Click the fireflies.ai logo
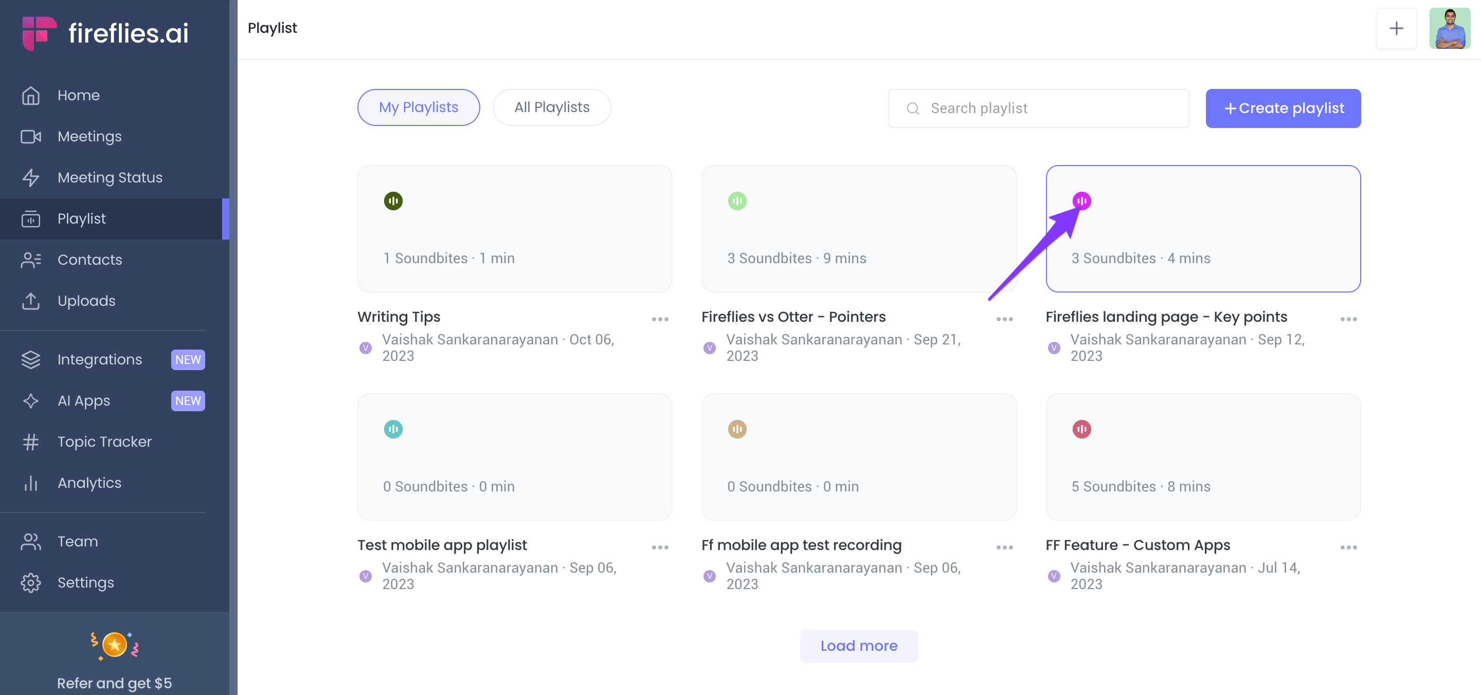 105,33
